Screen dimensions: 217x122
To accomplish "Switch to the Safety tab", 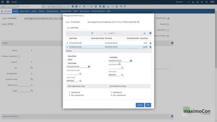I will click(x=34, y=11).
